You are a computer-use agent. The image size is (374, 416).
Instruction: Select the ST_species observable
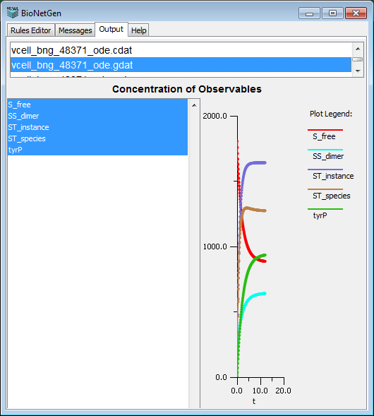tap(98, 138)
